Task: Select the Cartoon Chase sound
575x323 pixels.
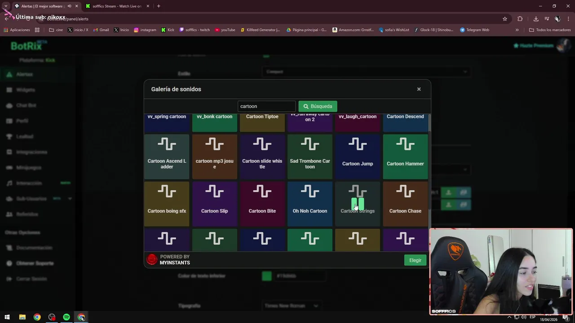Action: click(405, 204)
